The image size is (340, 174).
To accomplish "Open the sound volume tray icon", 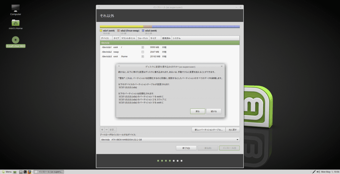I will pos(318,172).
